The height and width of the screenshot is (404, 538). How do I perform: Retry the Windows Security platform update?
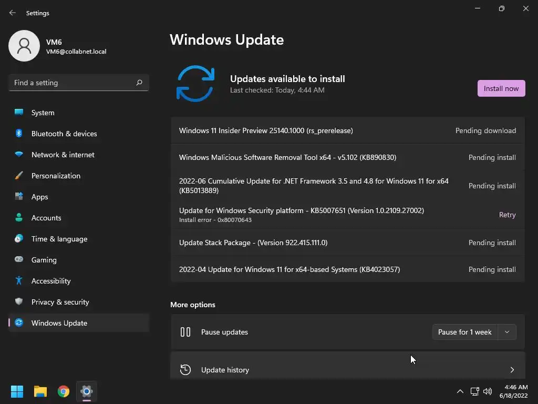[x=507, y=215]
